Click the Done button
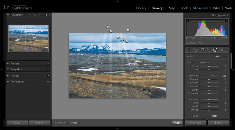The height and width of the screenshot is (130, 235). pyautogui.click(x=177, y=123)
